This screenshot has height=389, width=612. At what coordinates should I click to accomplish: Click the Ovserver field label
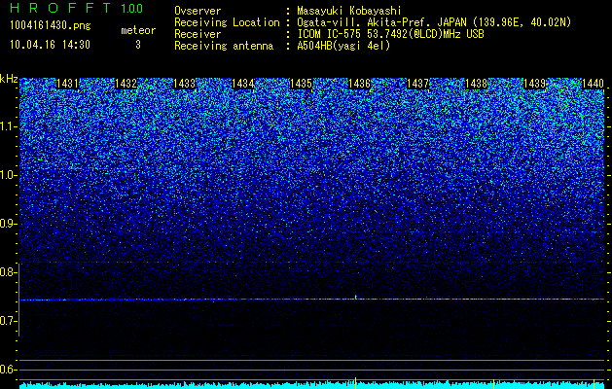[x=198, y=11]
